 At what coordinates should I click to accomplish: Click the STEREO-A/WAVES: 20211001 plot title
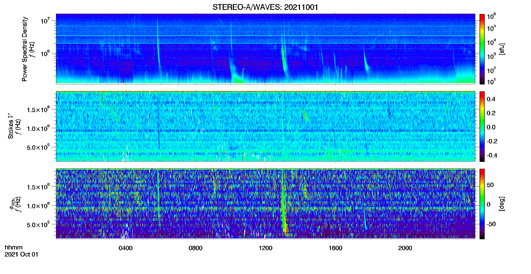point(265,7)
